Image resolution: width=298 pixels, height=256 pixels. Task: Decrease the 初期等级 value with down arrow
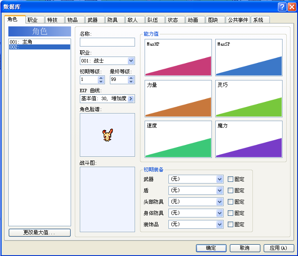pyautogui.click(x=101, y=82)
